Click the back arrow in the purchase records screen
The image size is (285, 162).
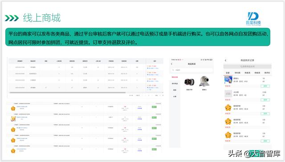[x=226, y=60]
